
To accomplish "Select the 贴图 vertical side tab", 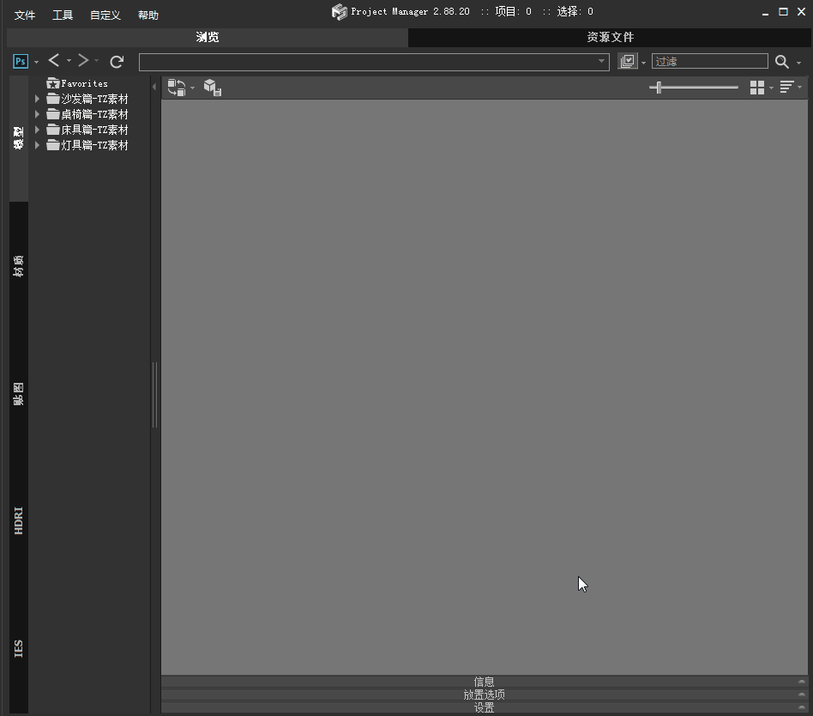I will [19, 394].
